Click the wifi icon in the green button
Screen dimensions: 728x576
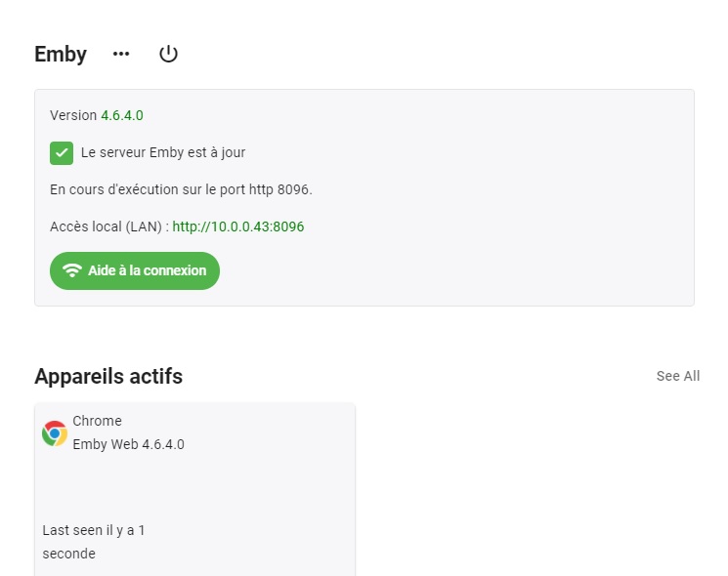pyautogui.click(x=72, y=270)
